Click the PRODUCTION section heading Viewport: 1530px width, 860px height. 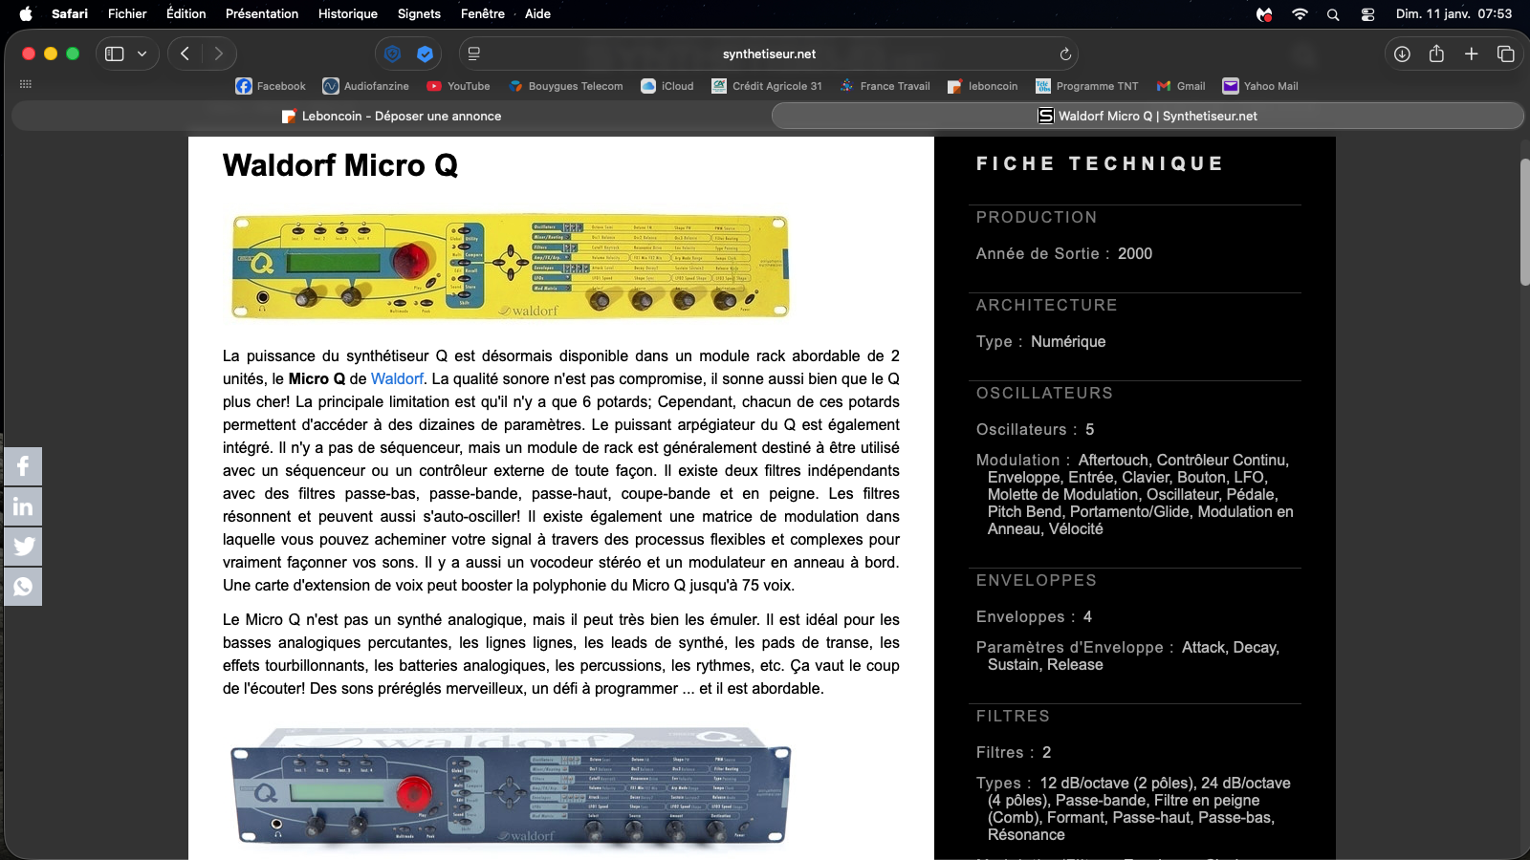1037,217
